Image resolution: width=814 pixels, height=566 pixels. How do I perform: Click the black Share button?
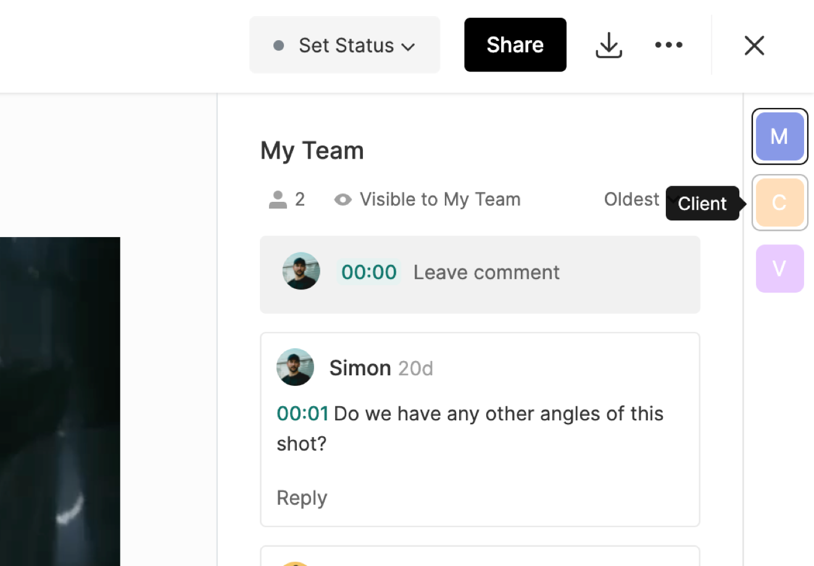point(515,45)
